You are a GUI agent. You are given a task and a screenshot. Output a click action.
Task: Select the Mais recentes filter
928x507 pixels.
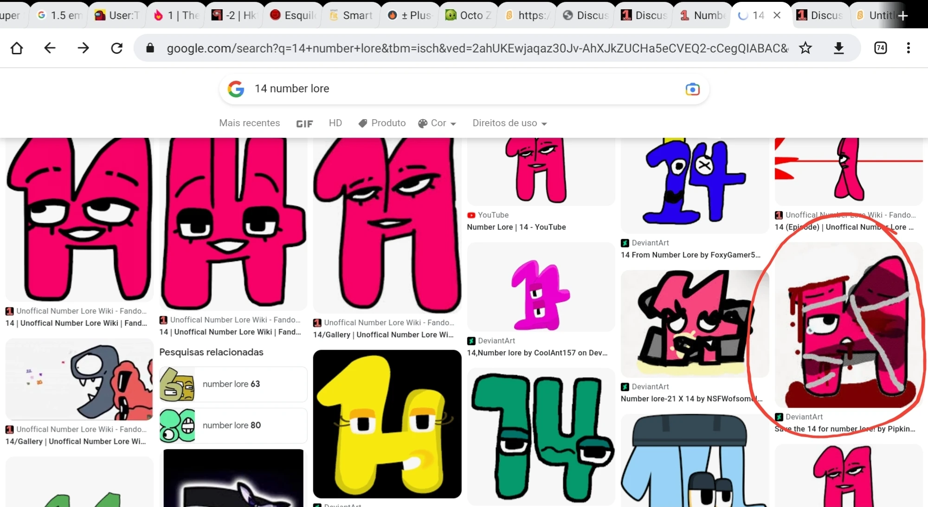pyautogui.click(x=249, y=123)
